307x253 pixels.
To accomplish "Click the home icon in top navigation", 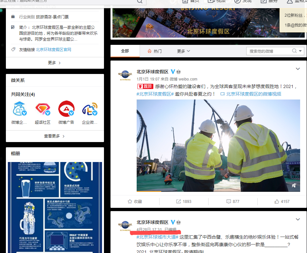I will click(185, 1).
